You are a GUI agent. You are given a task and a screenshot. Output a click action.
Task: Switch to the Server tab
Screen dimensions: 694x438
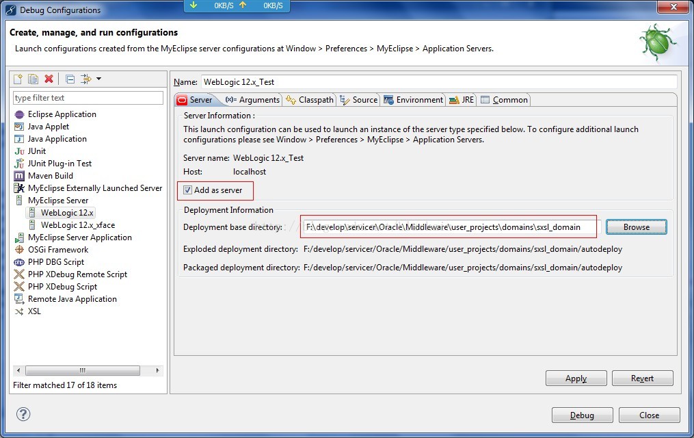coord(195,100)
